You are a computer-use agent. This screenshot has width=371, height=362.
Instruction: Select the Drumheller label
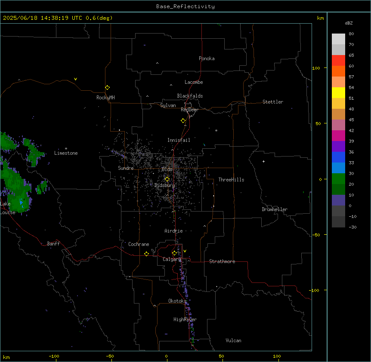(x=275, y=209)
